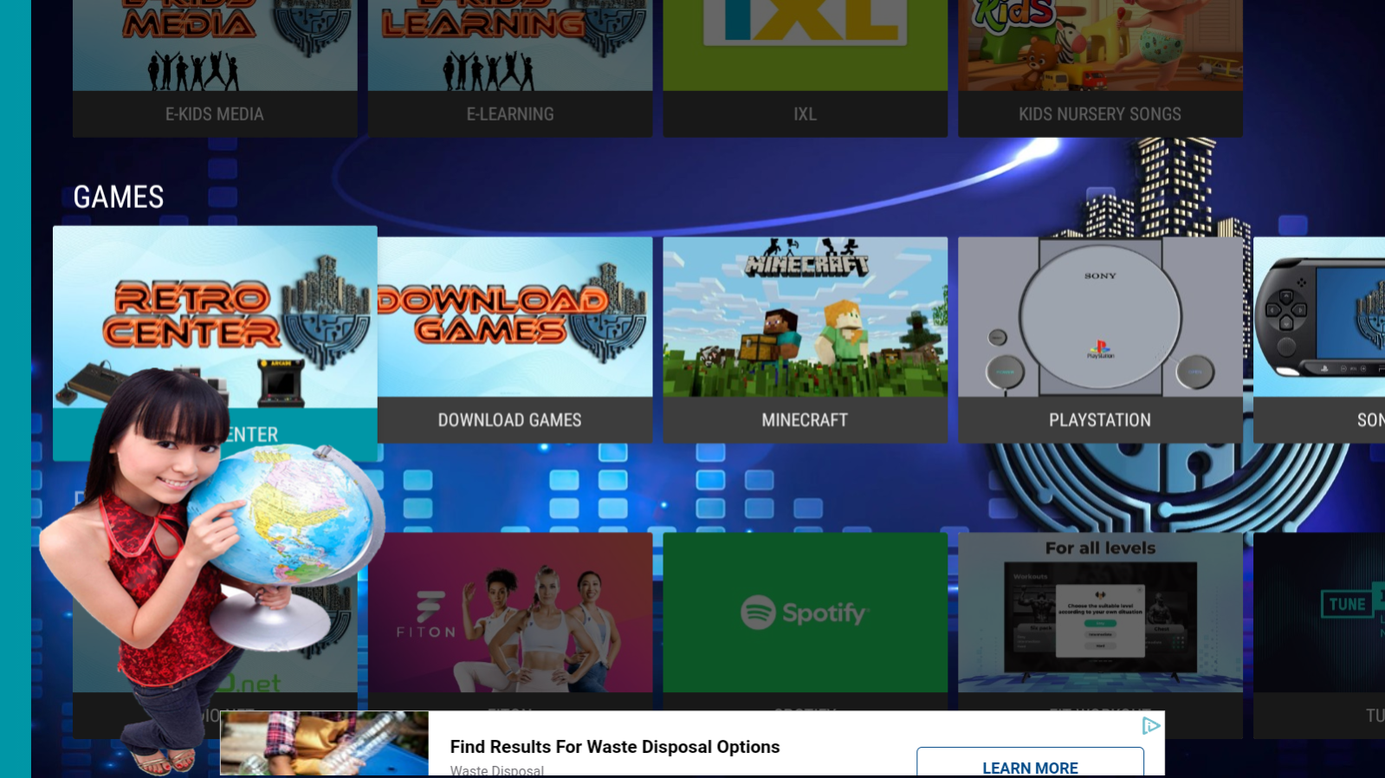The image size is (1385, 778).
Task: Open the Download Games tile
Action: 515,340
